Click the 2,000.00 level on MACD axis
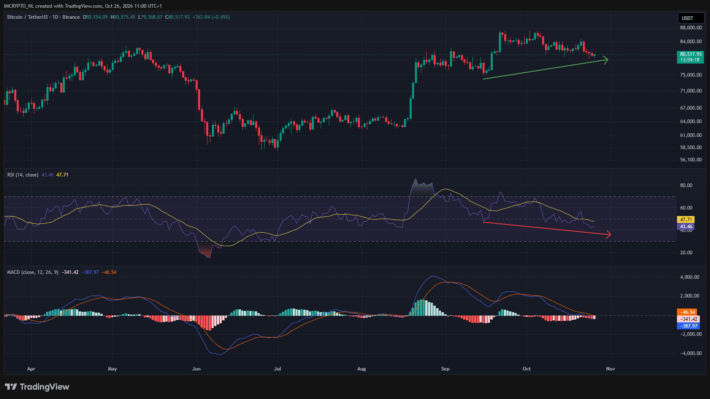The height and width of the screenshot is (399, 710). [x=690, y=296]
